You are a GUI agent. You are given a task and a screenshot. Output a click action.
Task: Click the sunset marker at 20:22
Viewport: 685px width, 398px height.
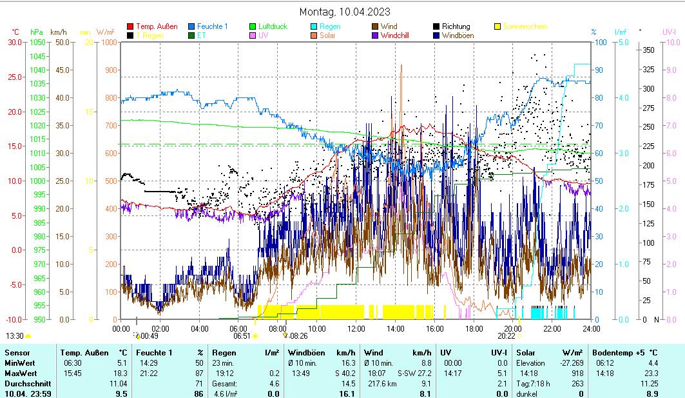point(519,335)
